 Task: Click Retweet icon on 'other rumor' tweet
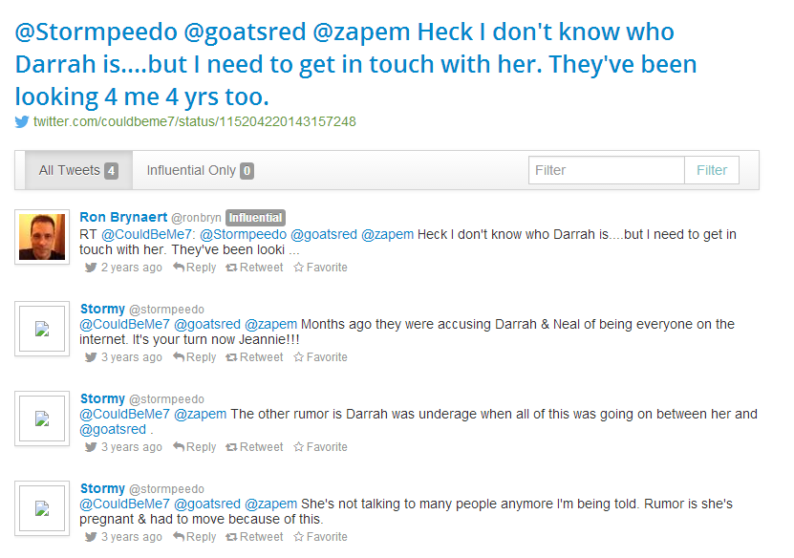pos(231,447)
